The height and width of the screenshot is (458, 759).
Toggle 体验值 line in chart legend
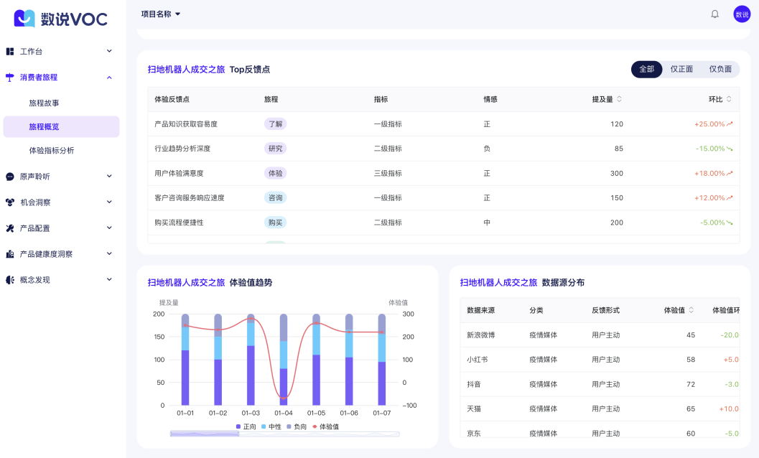click(x=325, y=426)
